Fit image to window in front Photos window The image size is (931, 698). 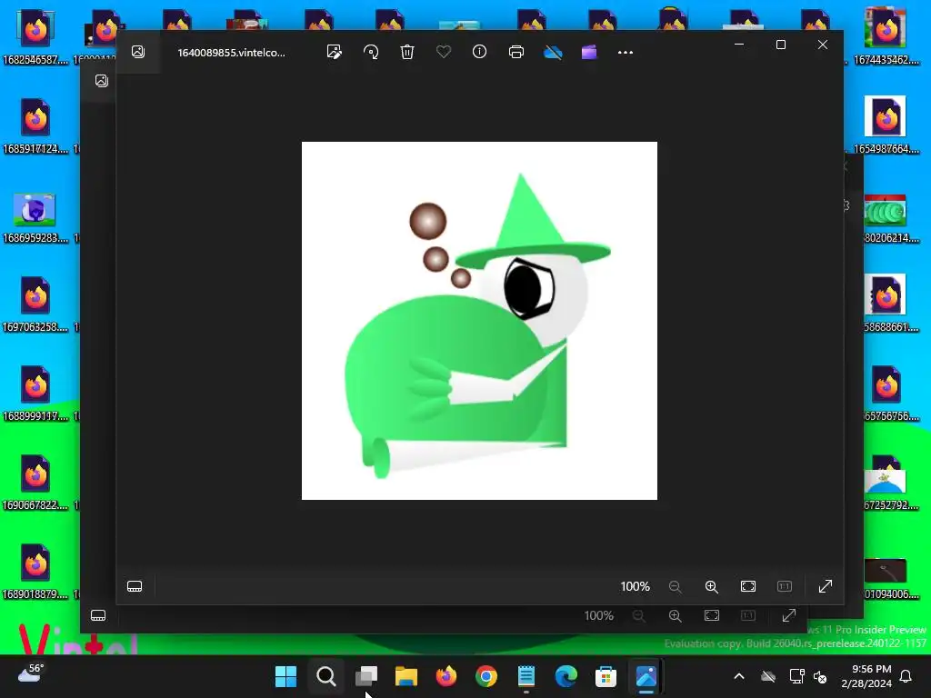pyautogui.click(x=748, y=586)
